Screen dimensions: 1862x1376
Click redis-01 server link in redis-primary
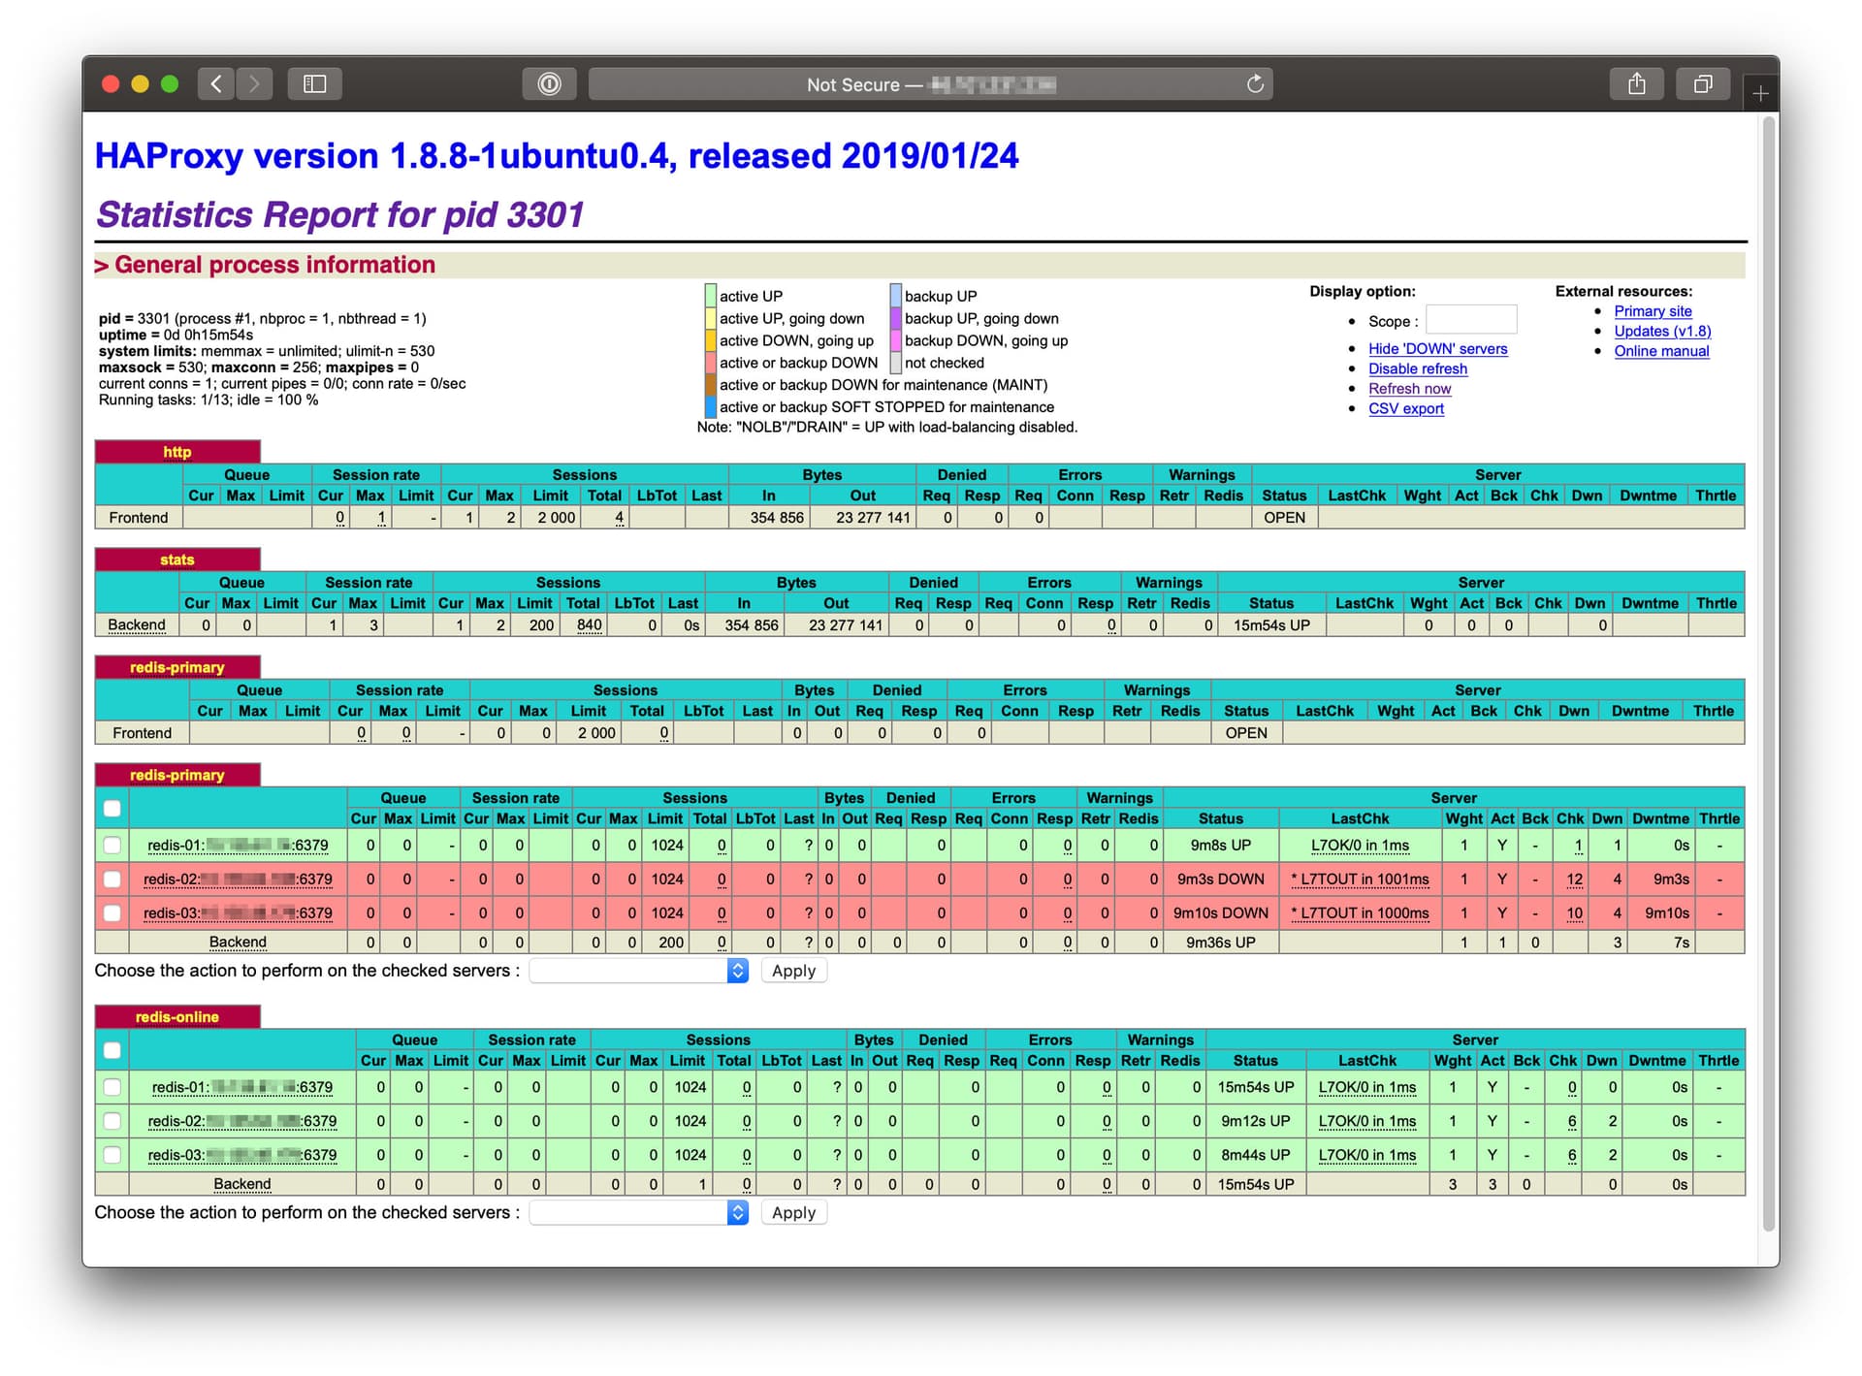[238, 846]
